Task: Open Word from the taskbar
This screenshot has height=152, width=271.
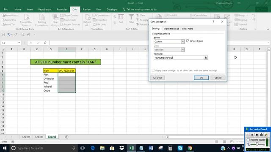Action: click(x=151, y=148)
